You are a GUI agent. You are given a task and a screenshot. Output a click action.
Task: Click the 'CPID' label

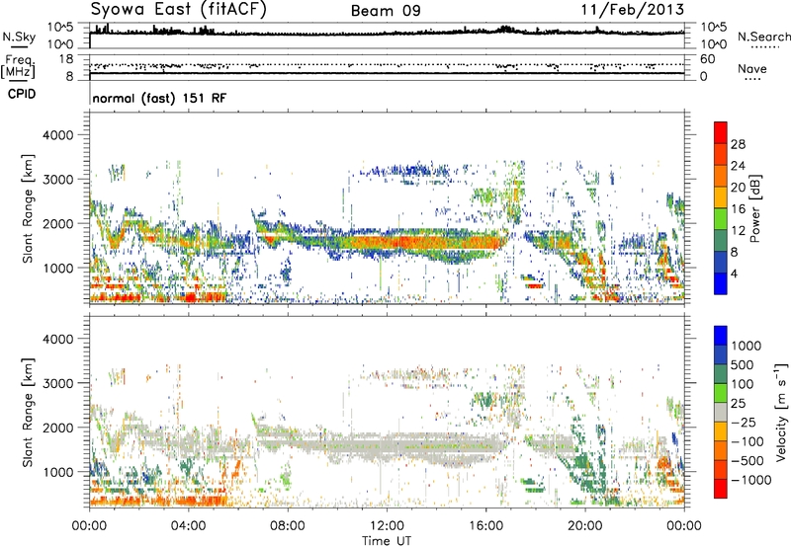pos(22,94)
